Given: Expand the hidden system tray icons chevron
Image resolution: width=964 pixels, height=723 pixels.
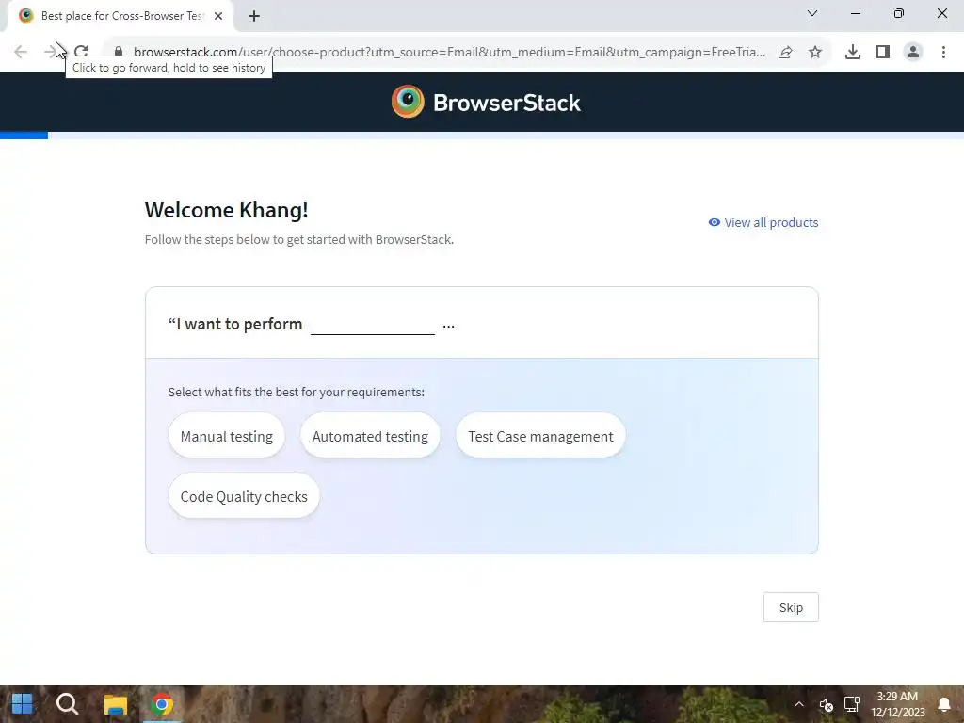Looking at the screenshot, I should (x=798, y=704).
